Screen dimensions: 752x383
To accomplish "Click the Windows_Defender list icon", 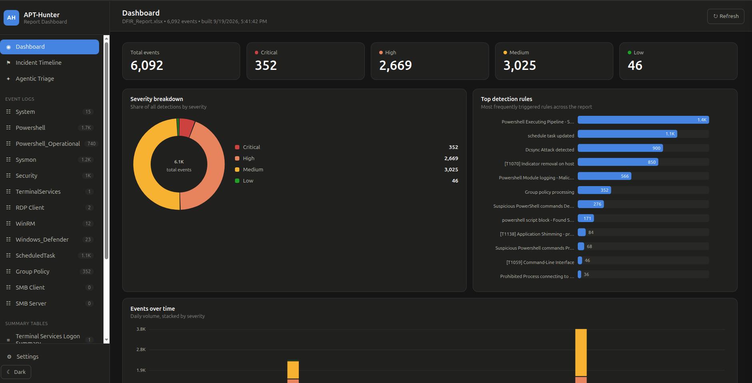I will coord(8,240).
